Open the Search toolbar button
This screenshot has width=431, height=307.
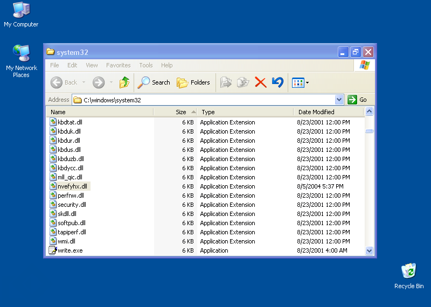(x=154, y=82)
